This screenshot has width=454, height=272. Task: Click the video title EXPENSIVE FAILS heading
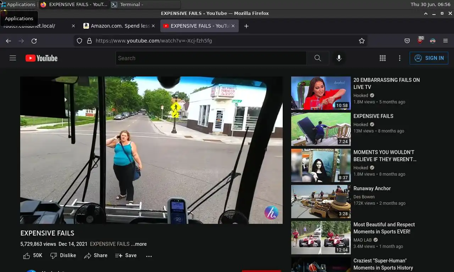[x=47, y=233]
